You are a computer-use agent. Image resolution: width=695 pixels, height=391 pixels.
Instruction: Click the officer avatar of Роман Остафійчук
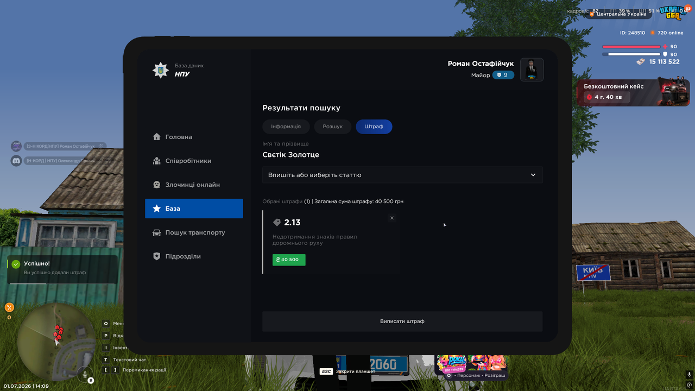tap(532, 70)
